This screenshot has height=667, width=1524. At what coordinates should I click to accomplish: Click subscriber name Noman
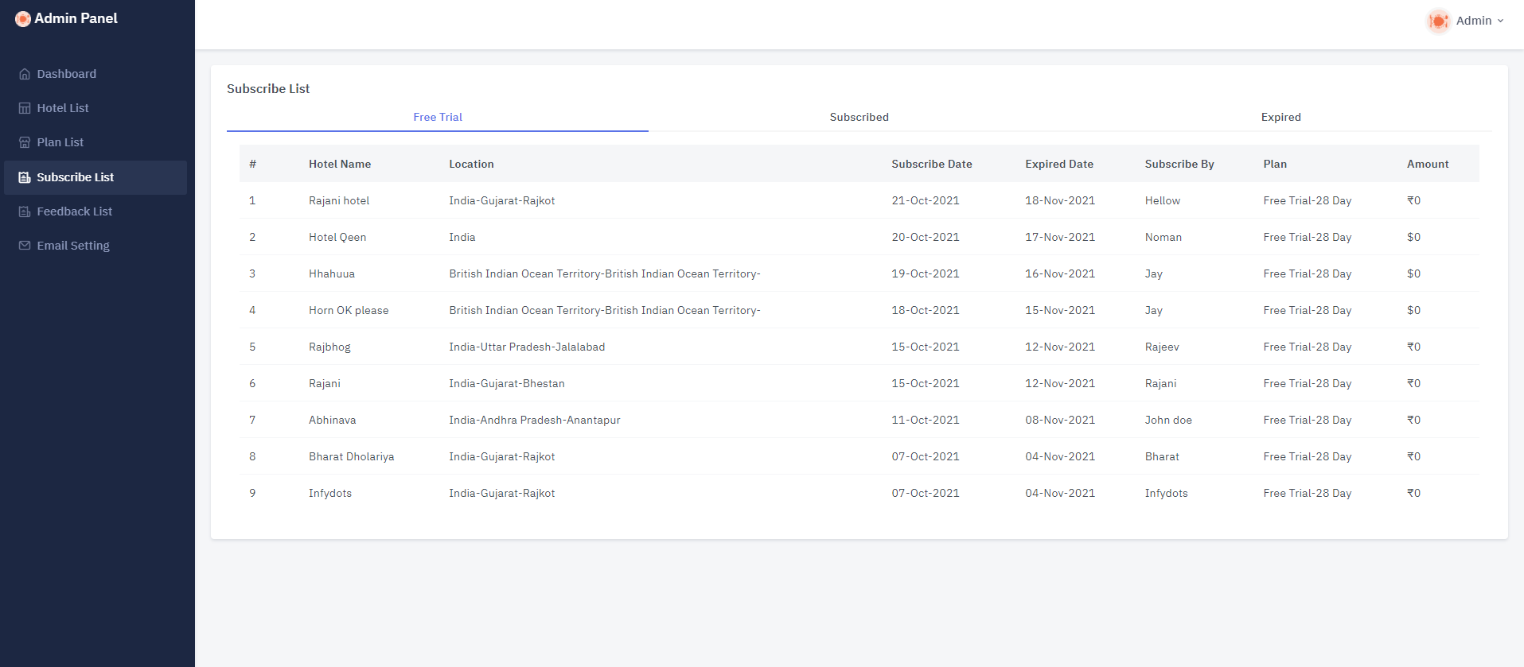(1163, 237)
